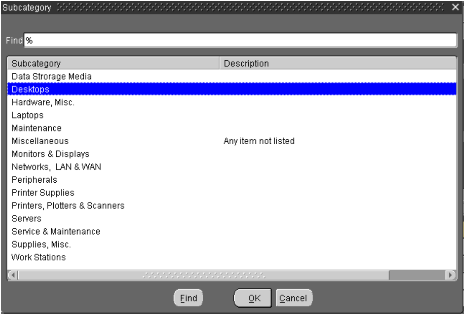
Task: Select Data Strorage Media subcategory
Action: click(x=52, y=76)
